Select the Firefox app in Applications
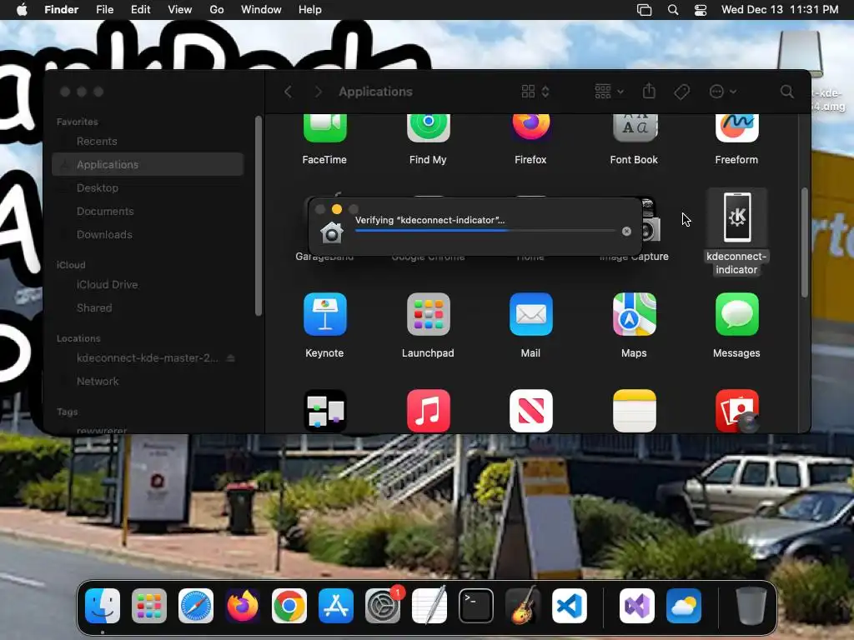Image resolution: width=854 pixels, height=640 pixels. click(531, 128)
